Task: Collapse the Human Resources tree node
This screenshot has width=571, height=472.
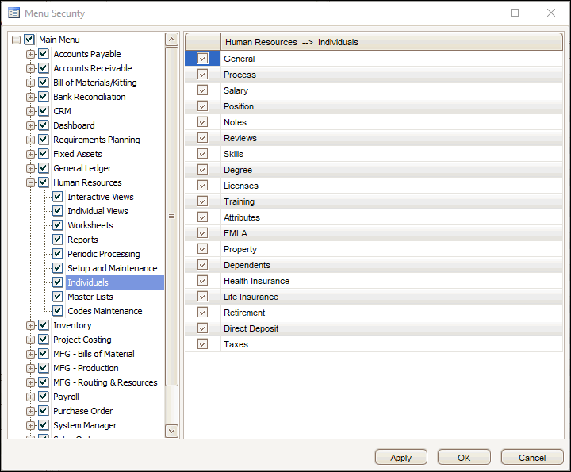Action: pyautogui.click(x=30, y=182)
